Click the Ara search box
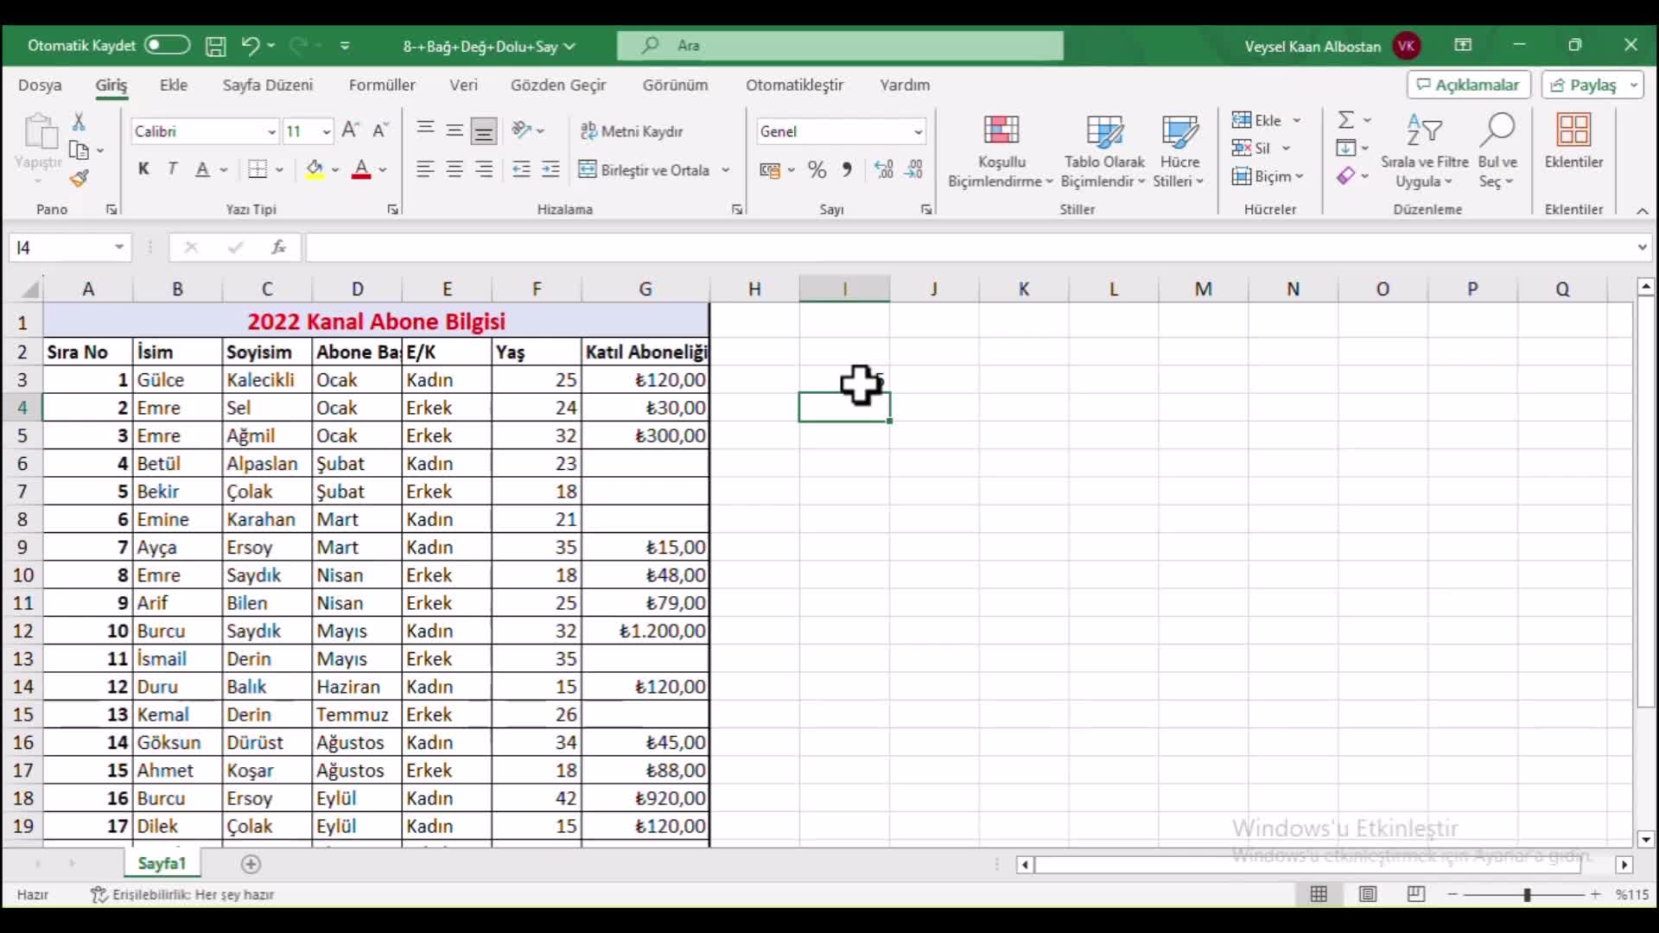Screen dimensions: 1659x933 click(x=840, y=45)
